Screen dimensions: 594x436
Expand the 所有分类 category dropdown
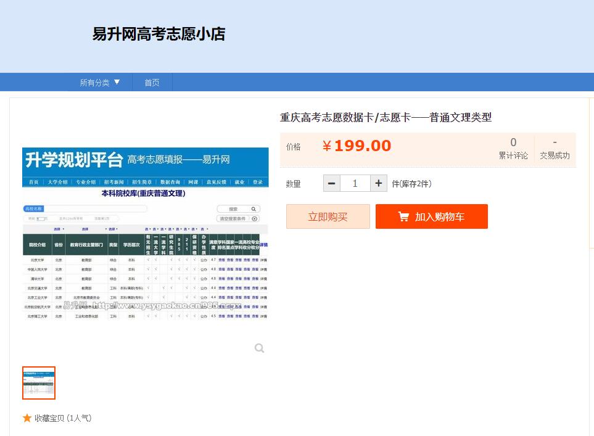[x=100, y=83]
